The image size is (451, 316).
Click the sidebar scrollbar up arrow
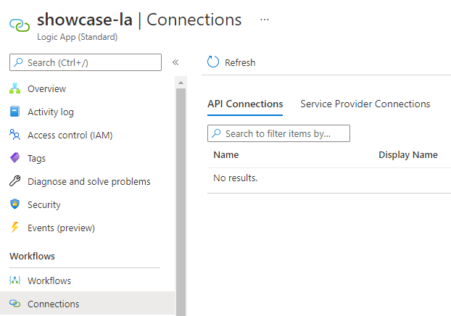181,83
